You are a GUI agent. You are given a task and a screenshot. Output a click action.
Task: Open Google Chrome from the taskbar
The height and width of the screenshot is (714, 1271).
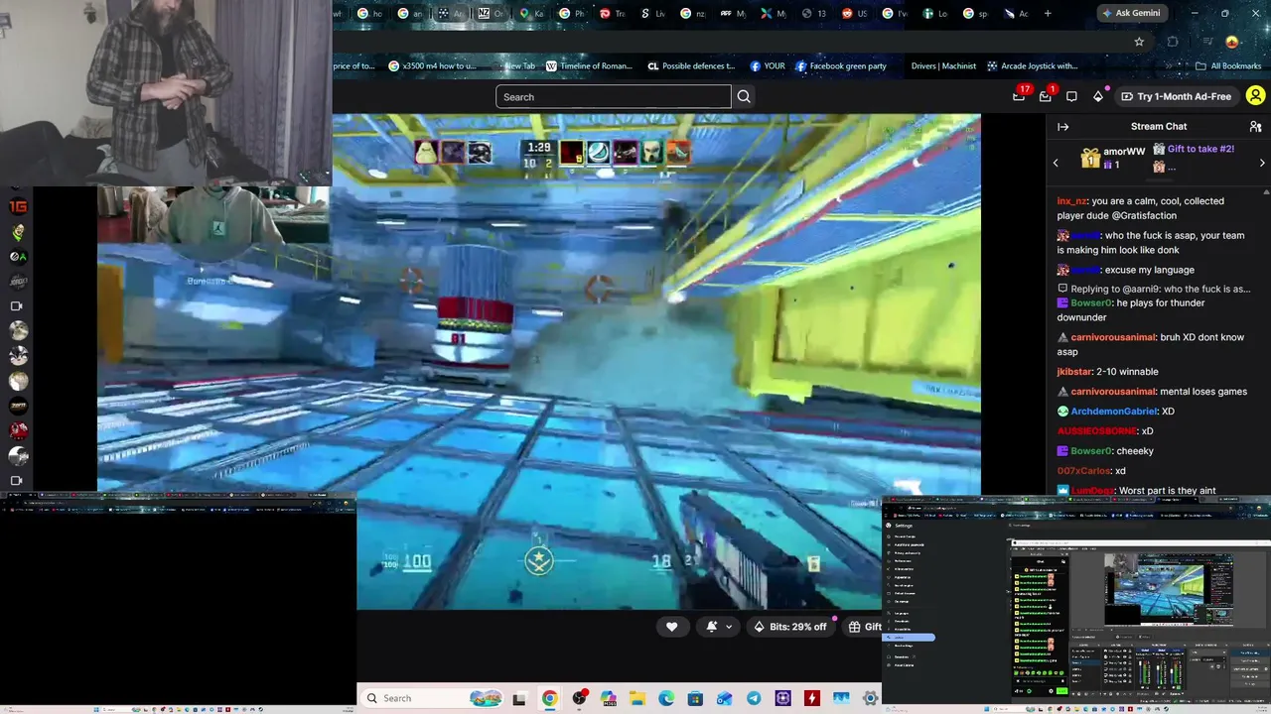coord(549,698)
